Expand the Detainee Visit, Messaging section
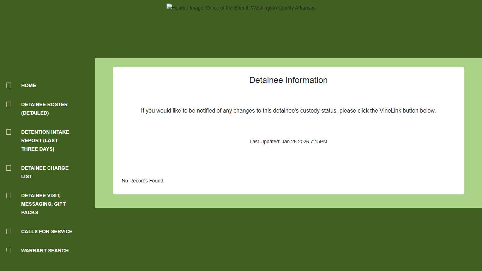Viewport: 482px width, 271px height. (x=43, y=204)
